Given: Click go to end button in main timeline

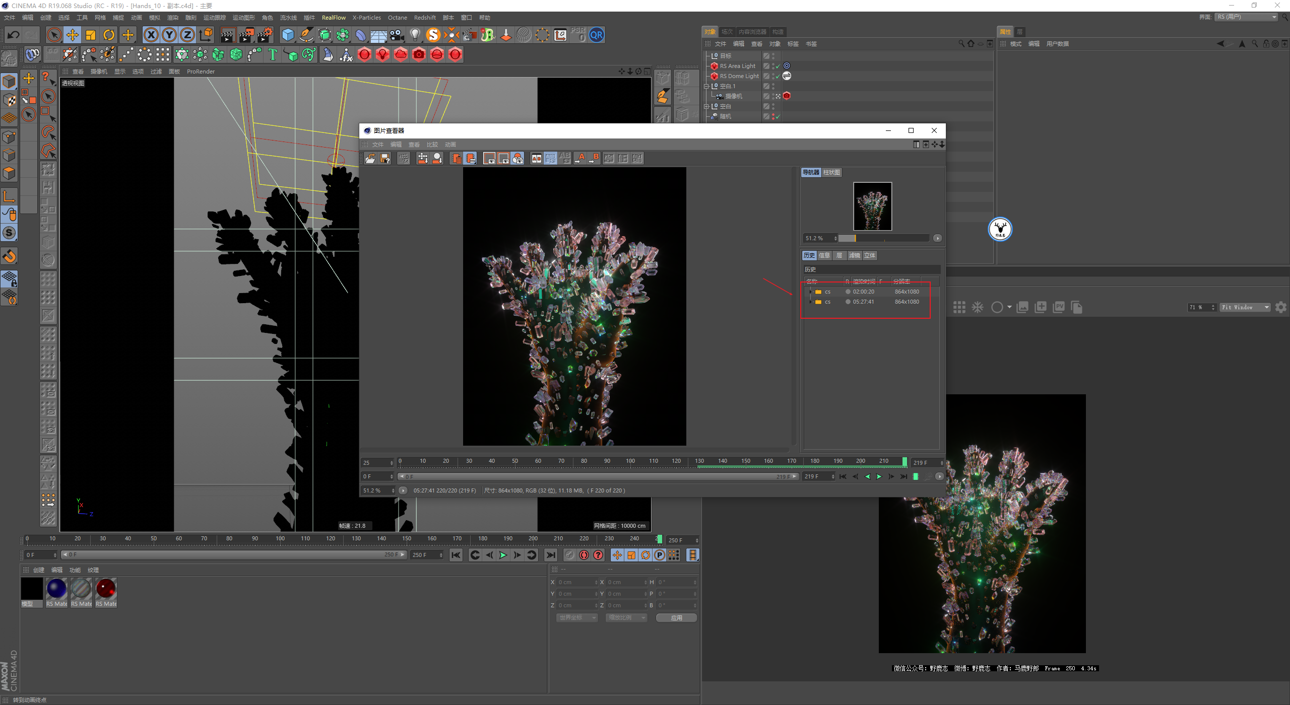Looking at the screenshot, I should coord(551,555).
